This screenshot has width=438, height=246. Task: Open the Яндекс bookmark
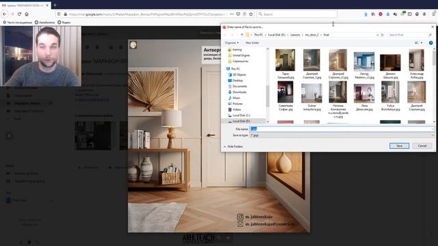coord(64,23)
